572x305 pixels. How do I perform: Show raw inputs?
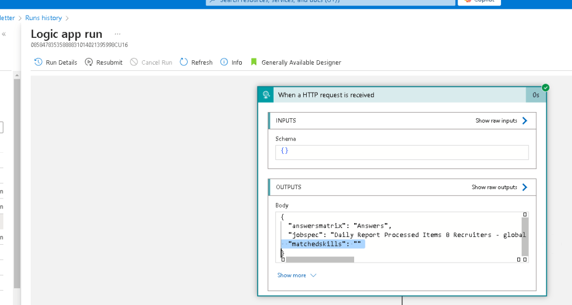pos(496,121)
